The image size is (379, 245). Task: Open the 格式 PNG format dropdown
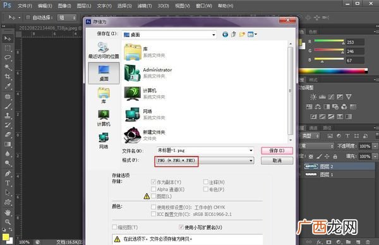click(x=205, y=160)
